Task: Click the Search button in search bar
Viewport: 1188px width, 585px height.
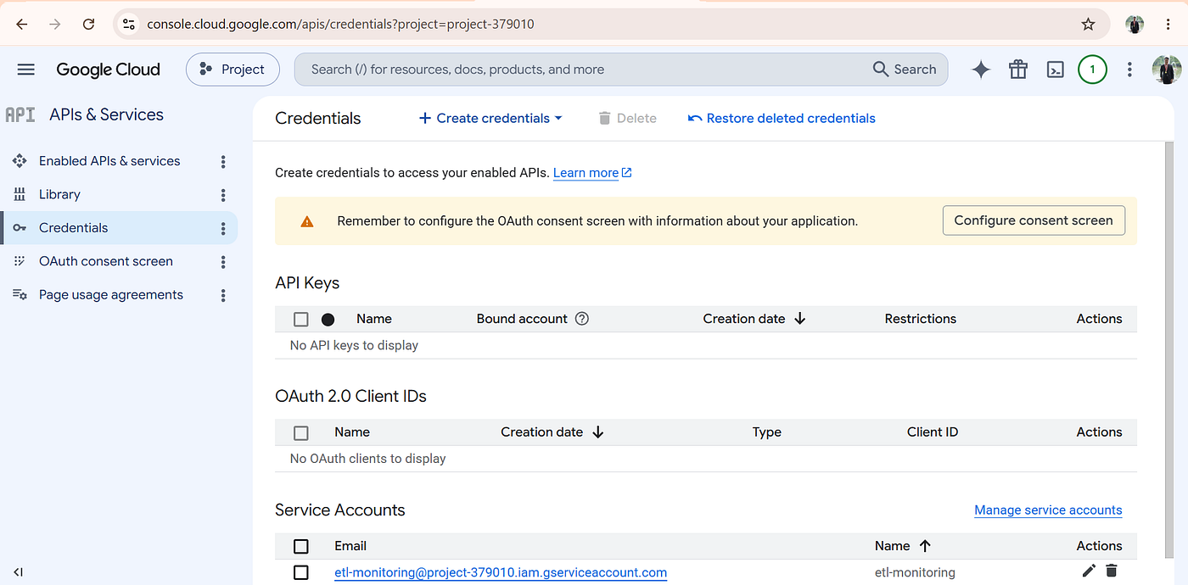Action: [x=905, y=70]
